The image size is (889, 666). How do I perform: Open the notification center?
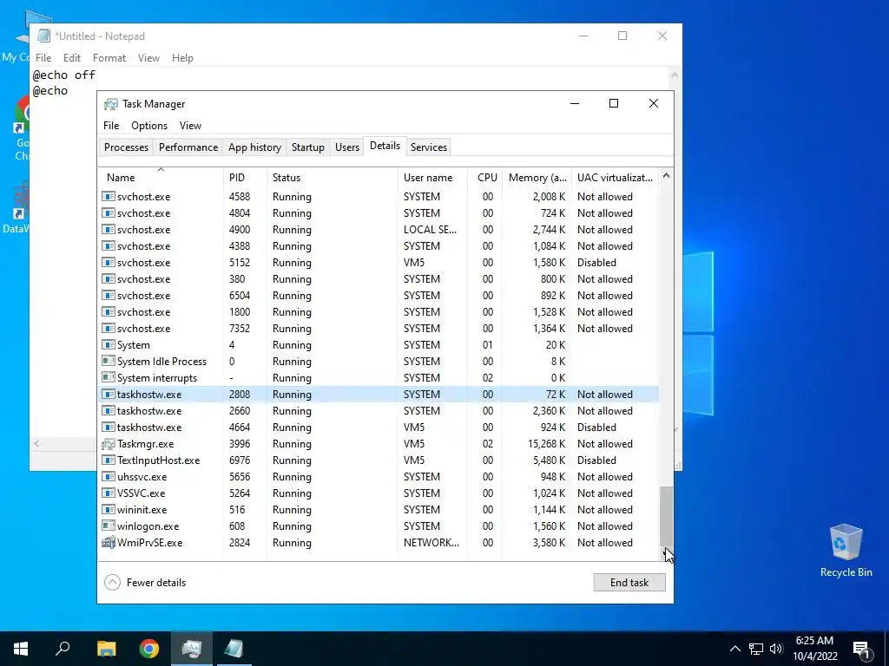[x=861, y=650]
